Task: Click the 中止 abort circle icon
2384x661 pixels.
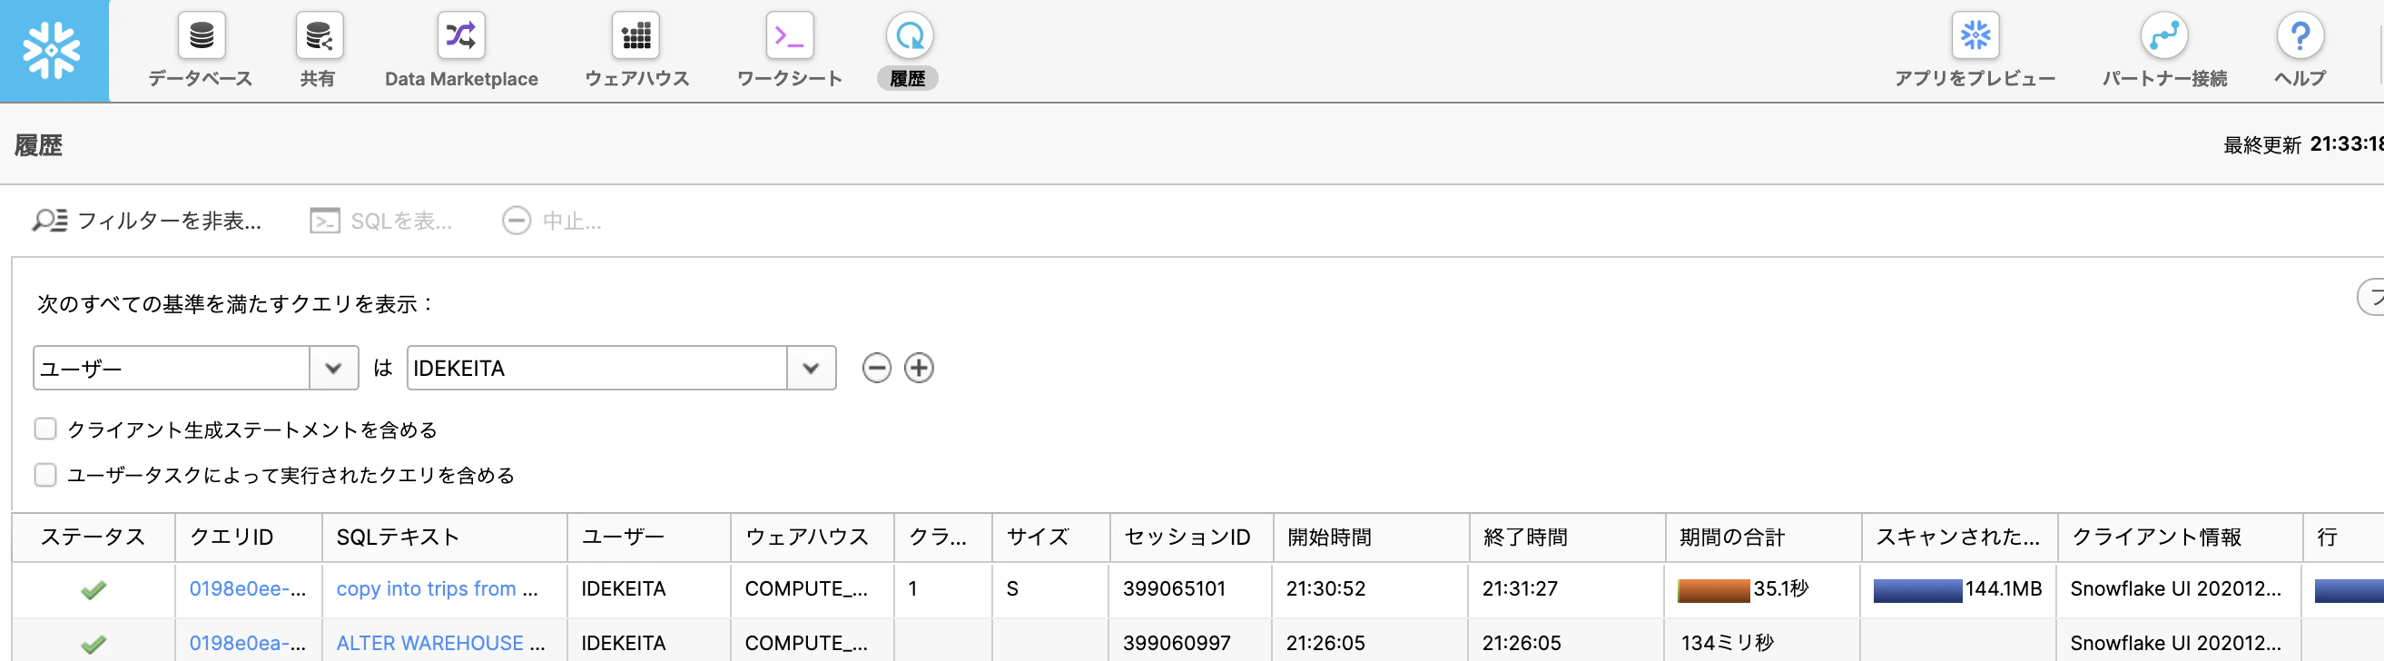Action: pyautogui.click(x=517, y=221)
